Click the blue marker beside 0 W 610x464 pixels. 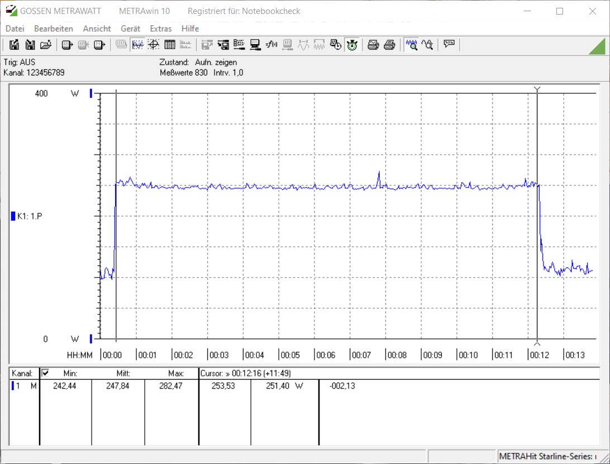tap(91, 339)
